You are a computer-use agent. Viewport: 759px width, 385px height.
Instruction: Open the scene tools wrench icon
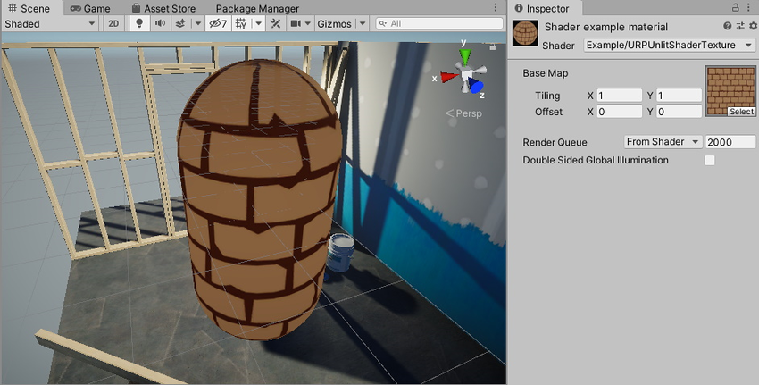(275, 24)
